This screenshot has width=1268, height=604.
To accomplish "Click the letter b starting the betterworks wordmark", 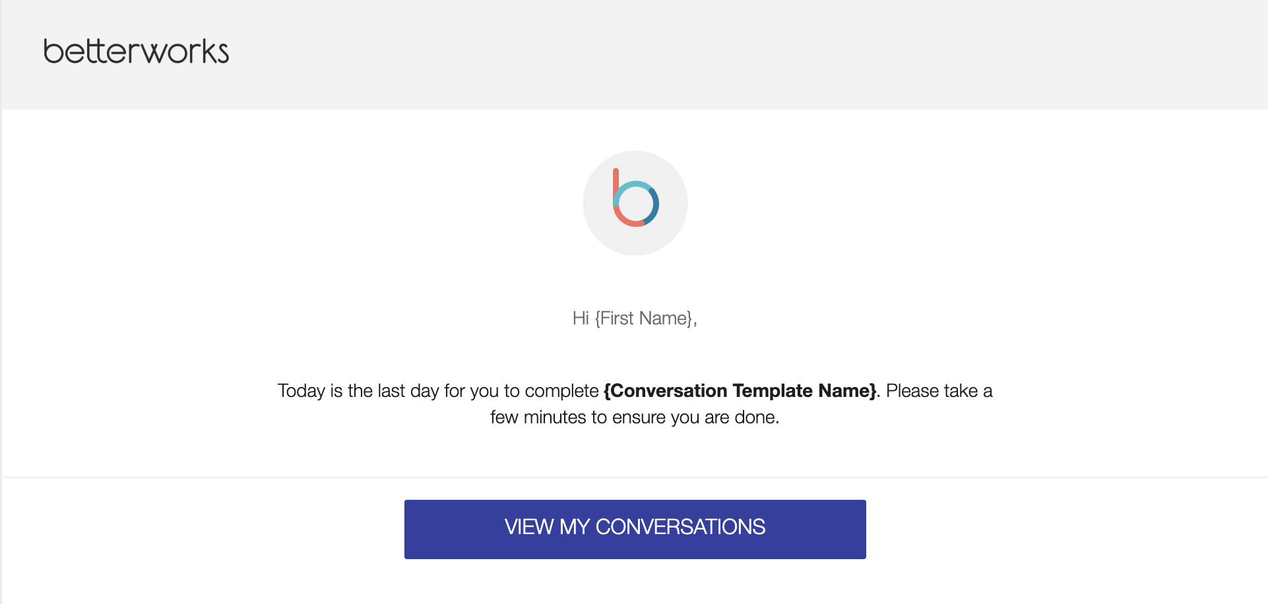I will (53, 51).
